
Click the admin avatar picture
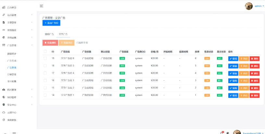coord(249,6)
